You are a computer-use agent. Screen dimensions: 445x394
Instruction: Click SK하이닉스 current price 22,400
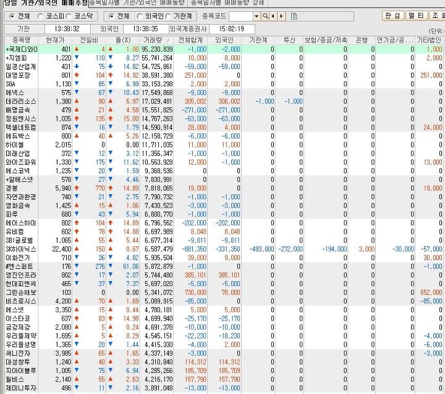pyautogui.click(x=62, y=249)
